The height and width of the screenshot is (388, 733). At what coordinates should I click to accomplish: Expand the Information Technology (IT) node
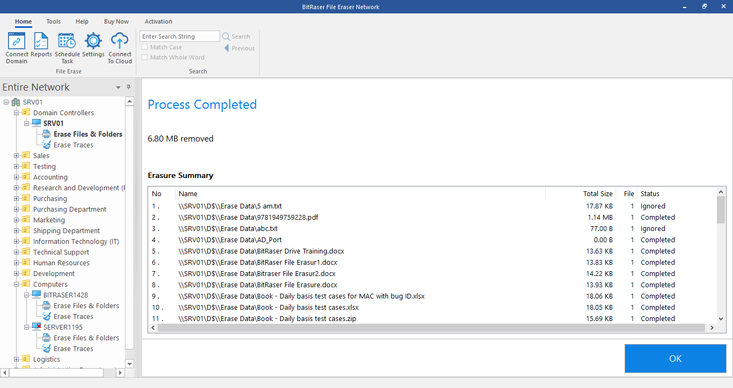(16, 241)
